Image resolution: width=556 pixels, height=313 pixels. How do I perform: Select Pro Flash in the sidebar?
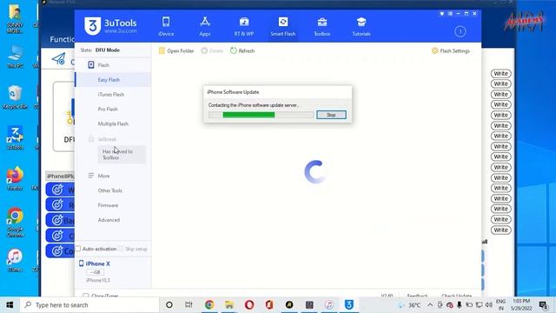108,109
